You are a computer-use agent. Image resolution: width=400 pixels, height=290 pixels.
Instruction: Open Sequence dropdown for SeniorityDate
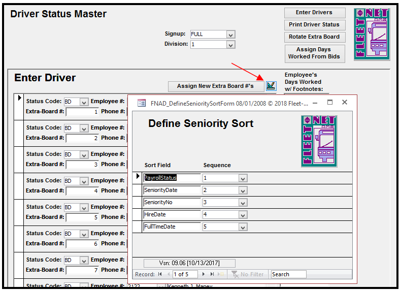click(x=243, y=190)
